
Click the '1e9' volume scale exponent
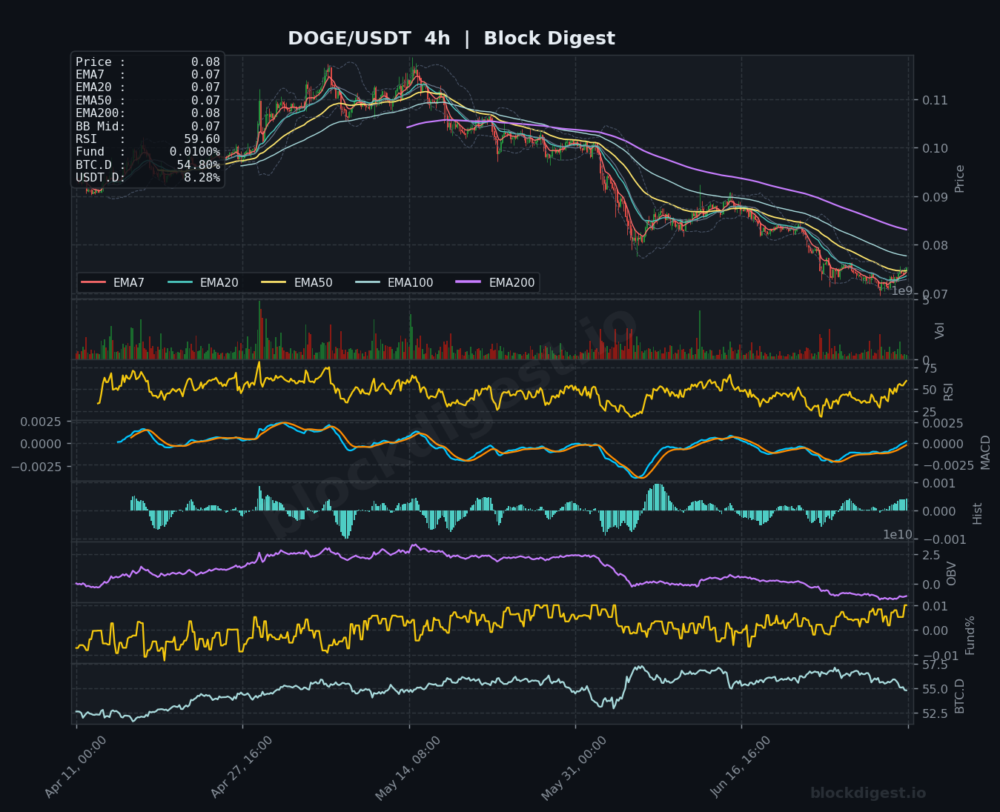901,291
